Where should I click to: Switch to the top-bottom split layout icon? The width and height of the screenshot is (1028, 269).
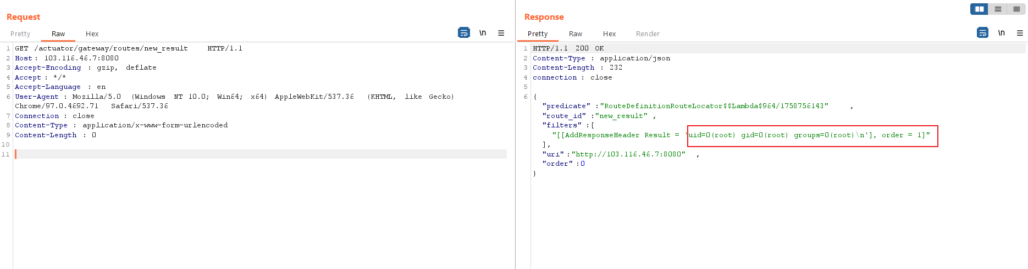(x=998, y=9)
